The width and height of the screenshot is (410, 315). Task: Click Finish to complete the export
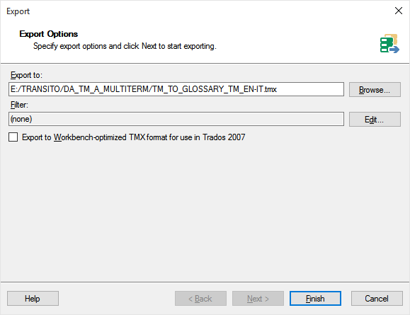click(x=315, y=298)
